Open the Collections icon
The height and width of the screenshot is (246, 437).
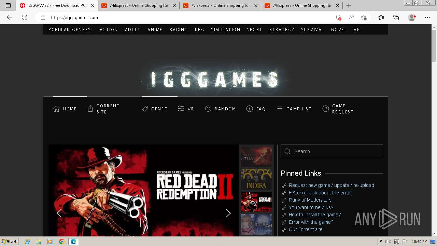coord(396,17)
